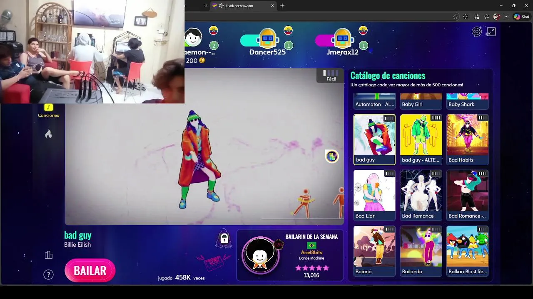Click the 13,016 score text
This screenshot has width=533, height=299.
coord(311,275)
